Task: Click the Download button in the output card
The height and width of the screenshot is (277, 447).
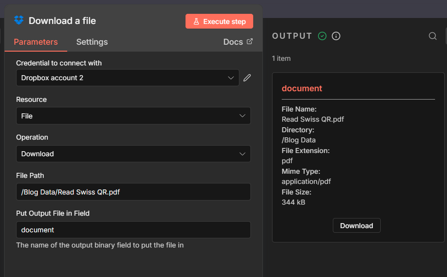Action: click(x=356, y=225)
